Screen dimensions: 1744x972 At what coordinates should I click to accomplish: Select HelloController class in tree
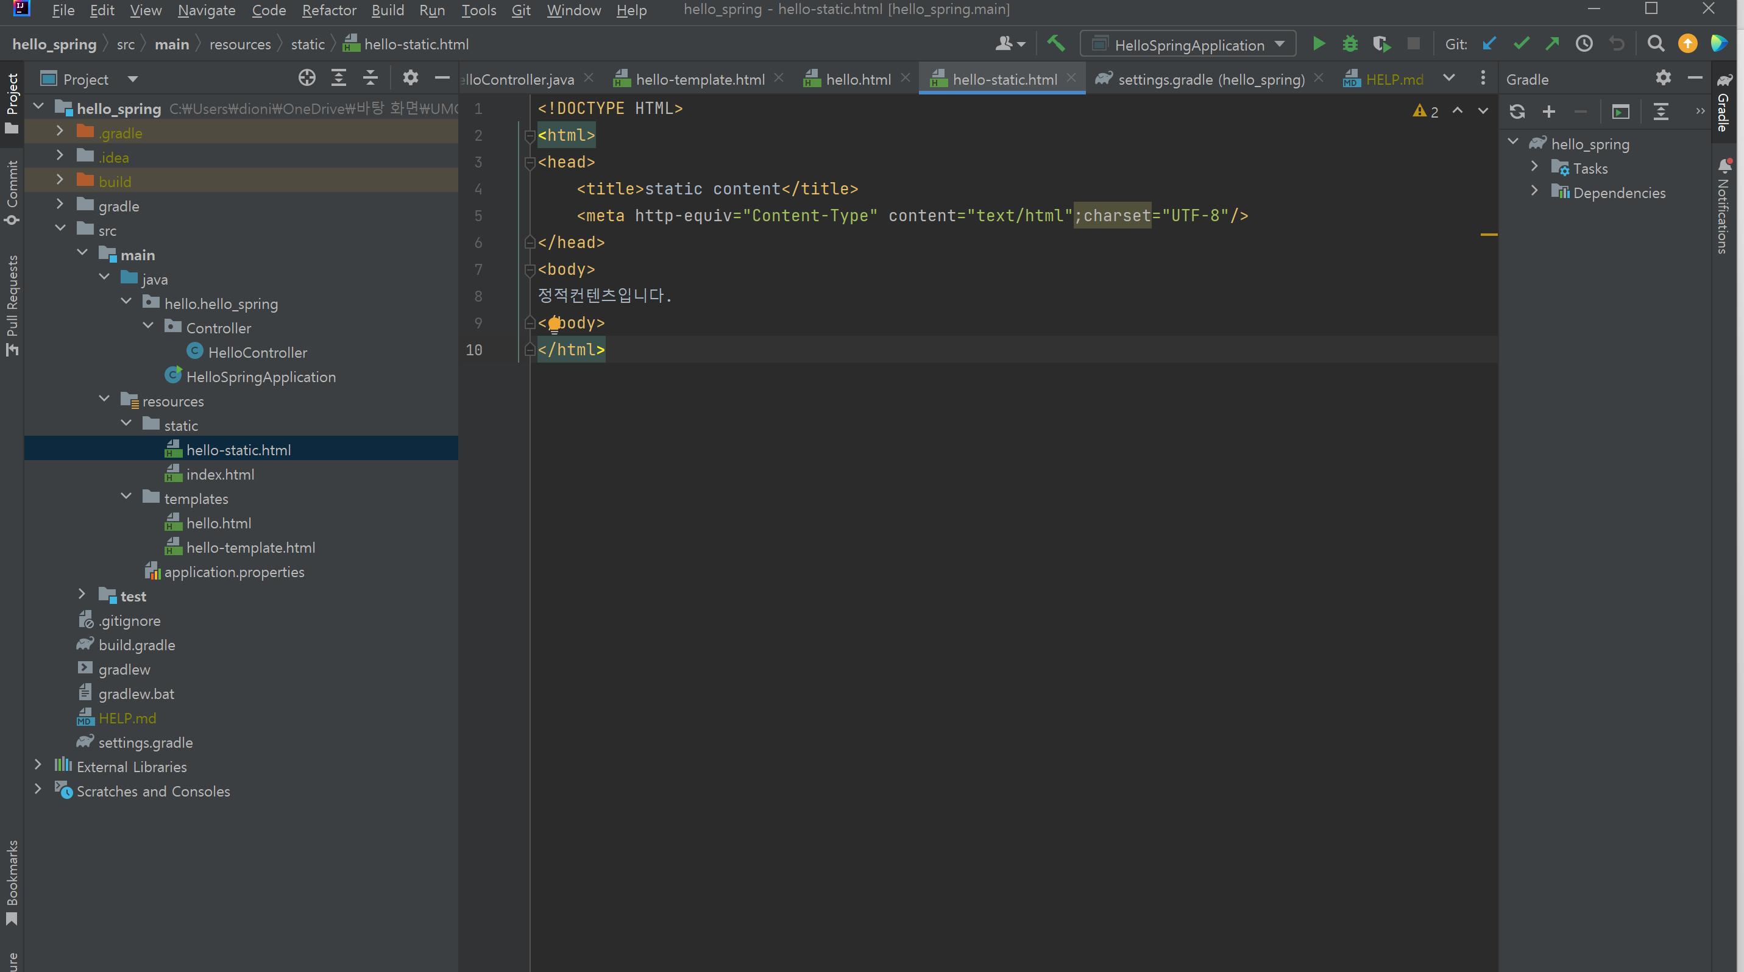pyautogui.click(x=257, y=353)
